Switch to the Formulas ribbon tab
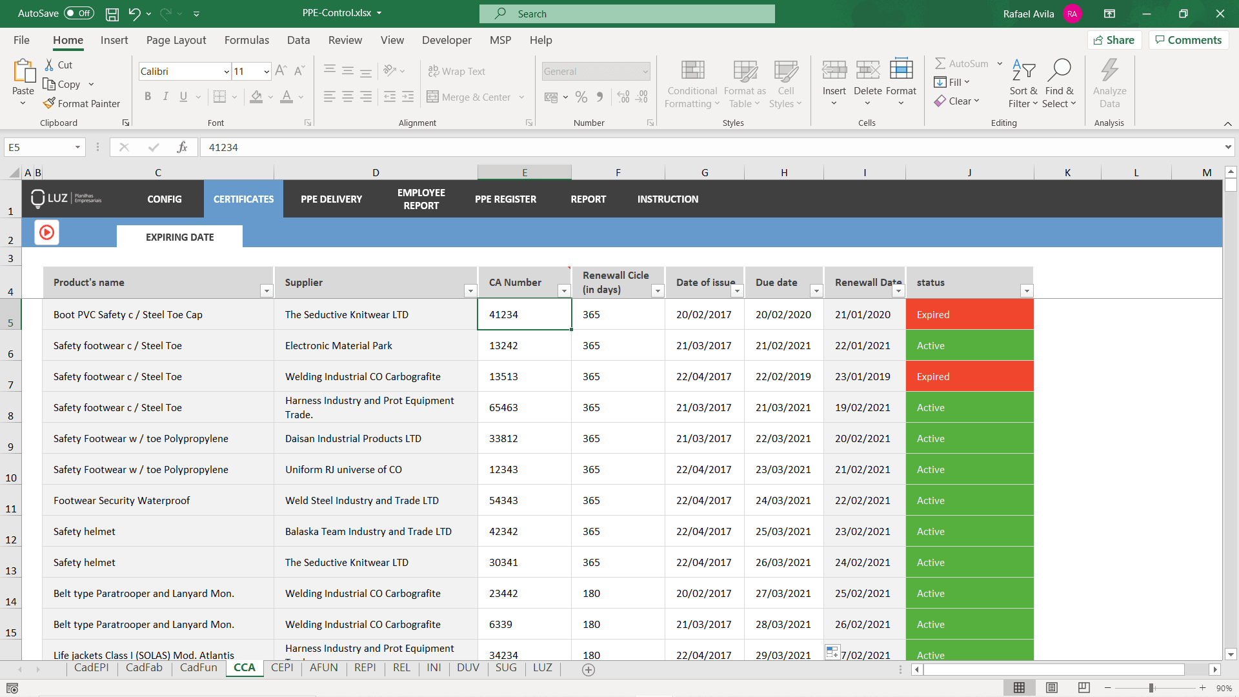The height and width of the screenshot is (697, 1239). (247, 40)
